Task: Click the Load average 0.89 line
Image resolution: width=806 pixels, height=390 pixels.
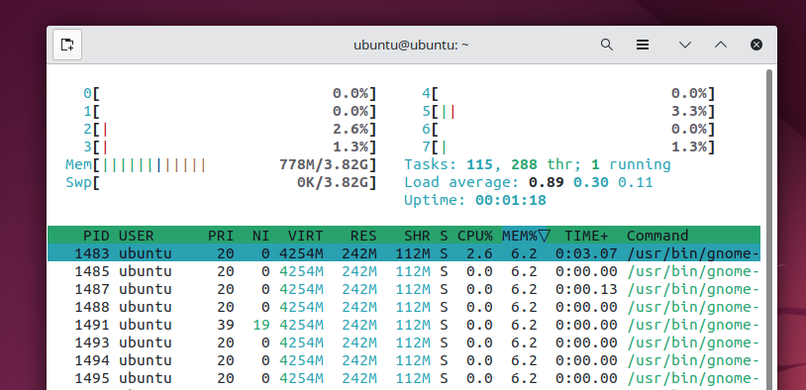Action: [x=529, y=182]
